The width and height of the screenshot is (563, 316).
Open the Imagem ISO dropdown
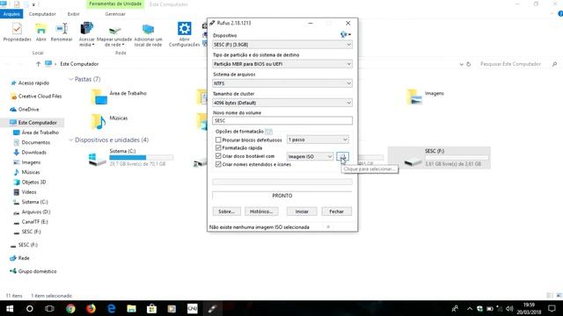point(310,156)
